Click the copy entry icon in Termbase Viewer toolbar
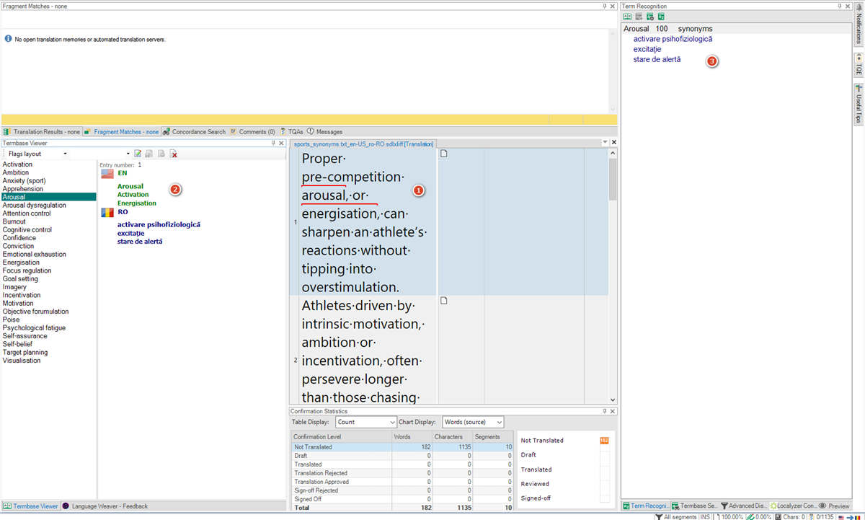 pyautogui.click(x=161, y=154)
